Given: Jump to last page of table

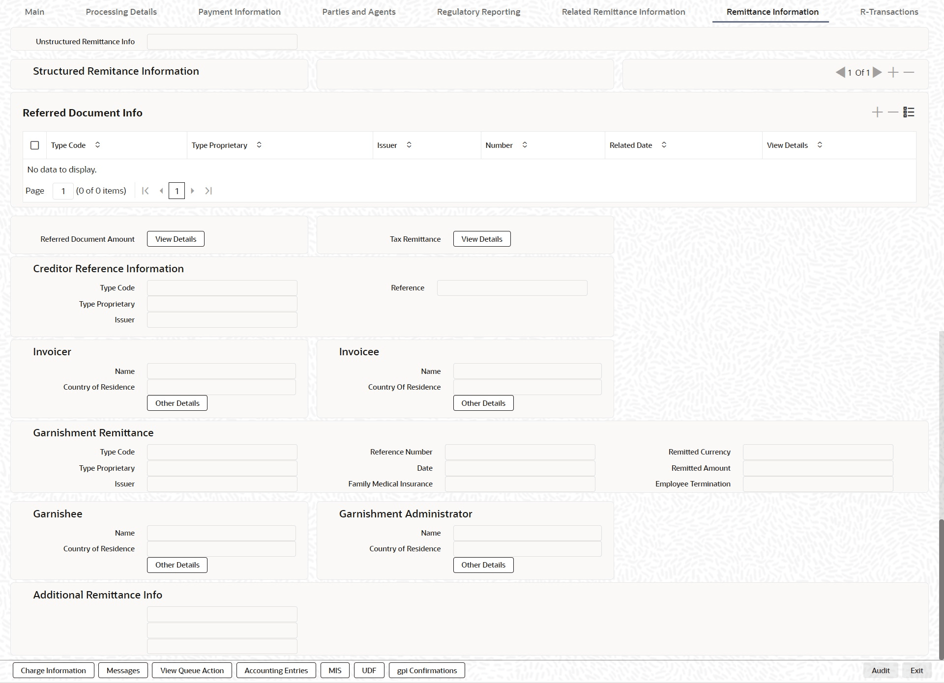Looking at the screenshot, I should click(208, 191).
